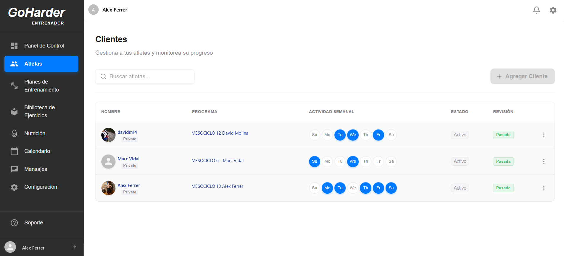Open MESOCICLO 13 Alex Ferrer program
564x256 pixels.
click(217, 186)
